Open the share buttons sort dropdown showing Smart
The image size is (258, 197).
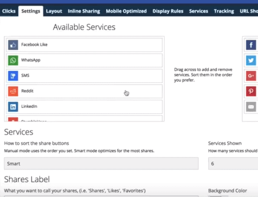tap(101, 164)
